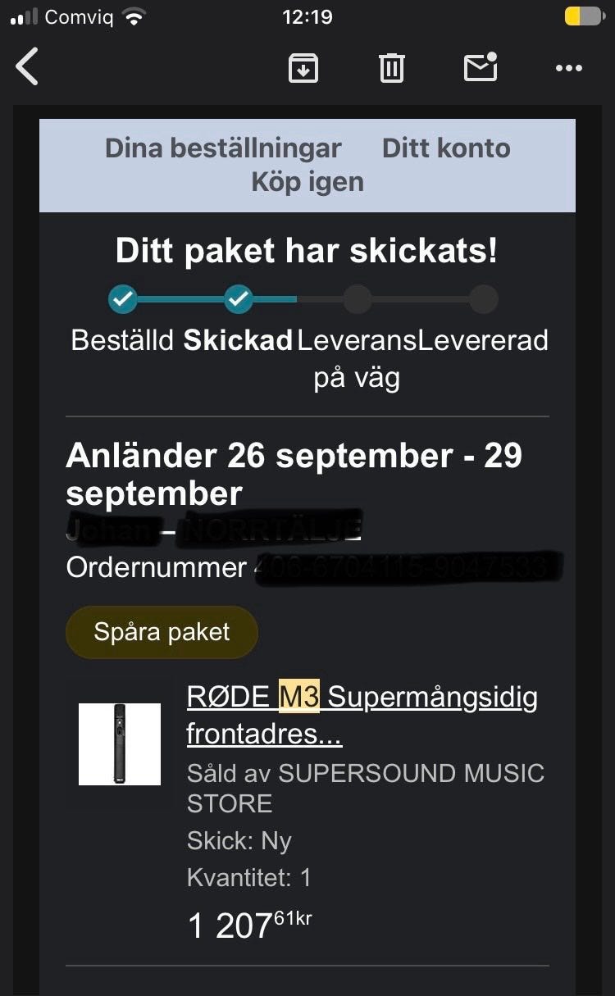Tap the battery indicator in status bar
This screenshot has height=996, width=615.
(x=584, y=16)
